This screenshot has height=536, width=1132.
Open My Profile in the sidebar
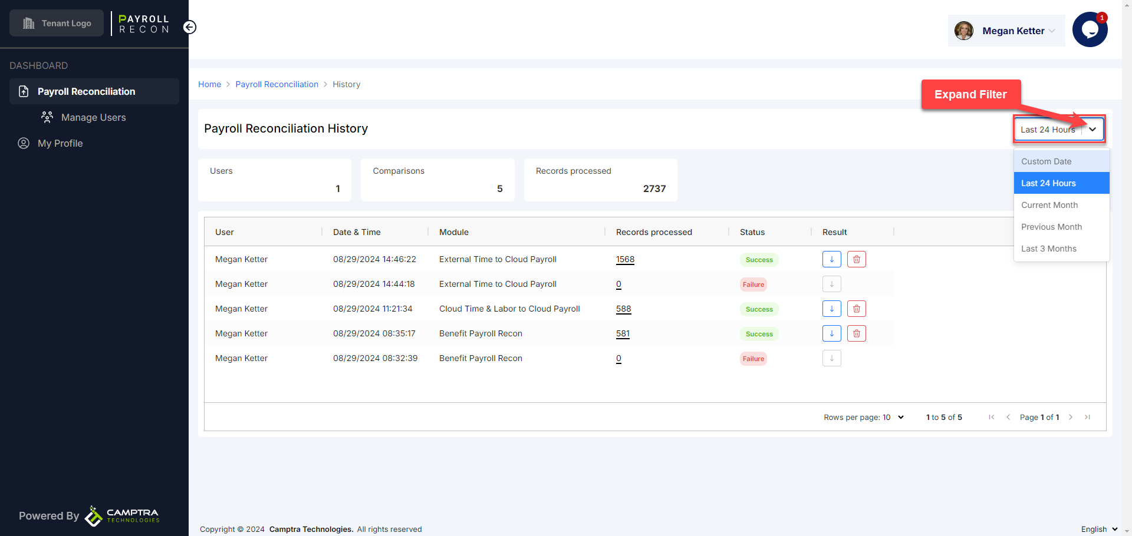click(60, 143)
